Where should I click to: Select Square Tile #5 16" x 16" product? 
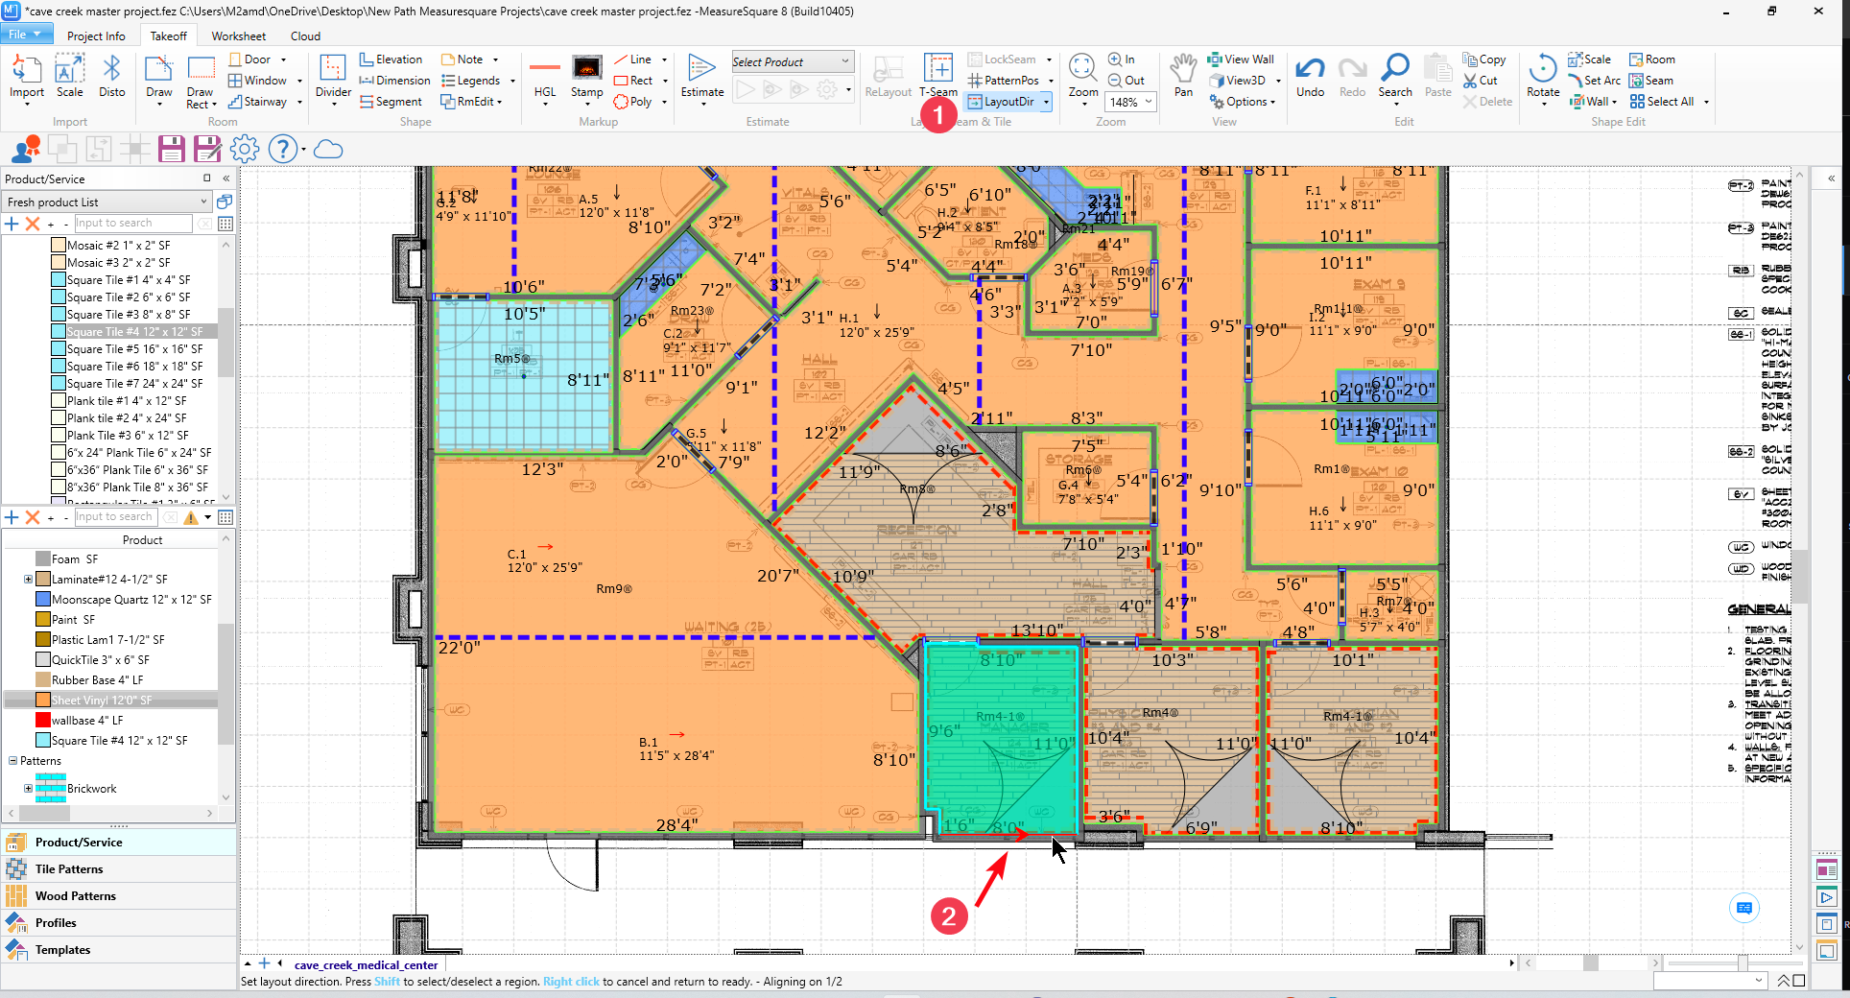(134, 349)
